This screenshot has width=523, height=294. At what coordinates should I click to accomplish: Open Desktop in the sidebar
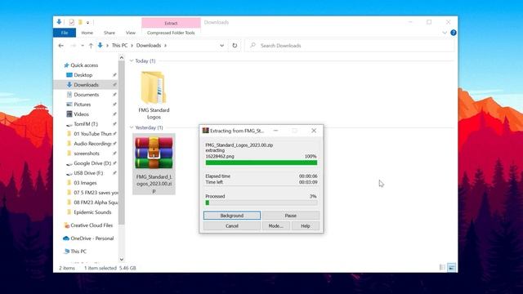tap(83, 75)
